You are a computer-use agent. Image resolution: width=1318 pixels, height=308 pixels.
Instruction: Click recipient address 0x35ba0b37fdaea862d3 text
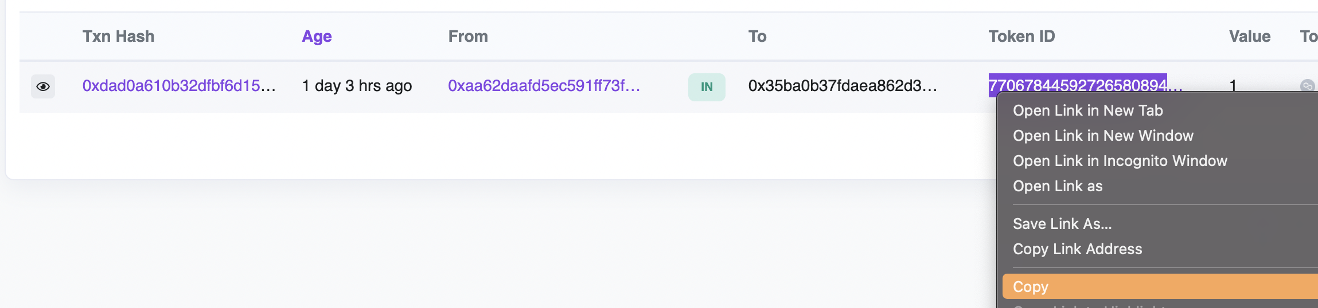(x=843, y=86)
